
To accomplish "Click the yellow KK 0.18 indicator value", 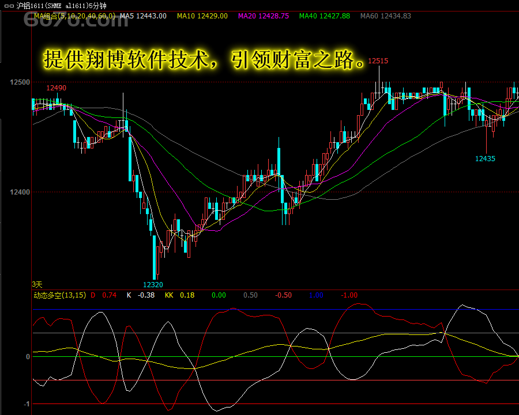I will [179, 295].
